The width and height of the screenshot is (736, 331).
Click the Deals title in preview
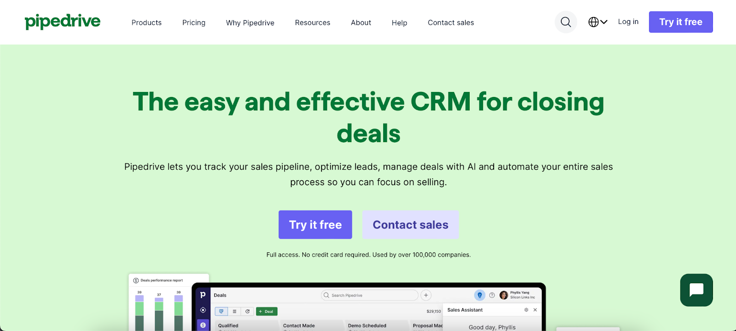click(x=220, y=295)
